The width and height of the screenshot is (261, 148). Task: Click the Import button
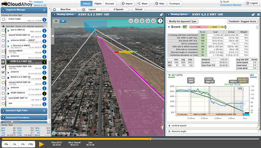[x=127, y=3]
